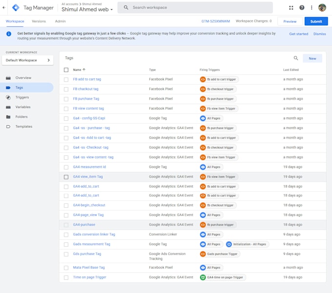
Task: Check the Ga4 - config-SS-Capi checkbox
Action: point(66,118)
